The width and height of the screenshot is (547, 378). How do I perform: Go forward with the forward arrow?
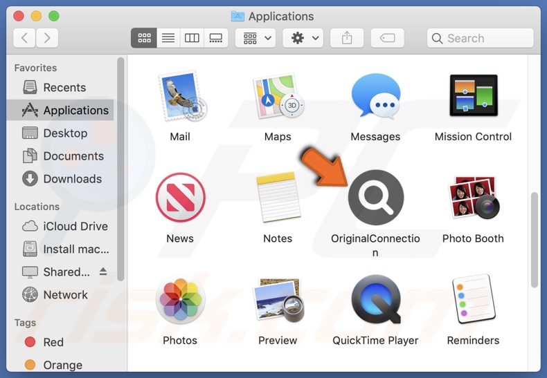coord(47,37)
